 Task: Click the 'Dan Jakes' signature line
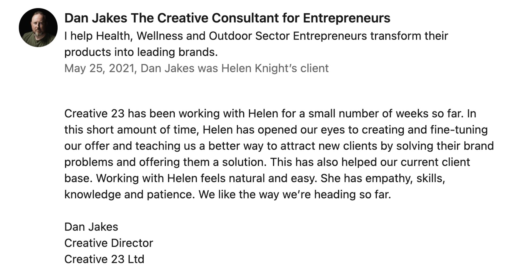point(91,227)
